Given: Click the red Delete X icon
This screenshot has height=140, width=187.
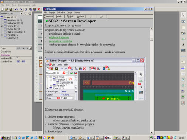Looking at the screenshot, I should click(39, 9).
